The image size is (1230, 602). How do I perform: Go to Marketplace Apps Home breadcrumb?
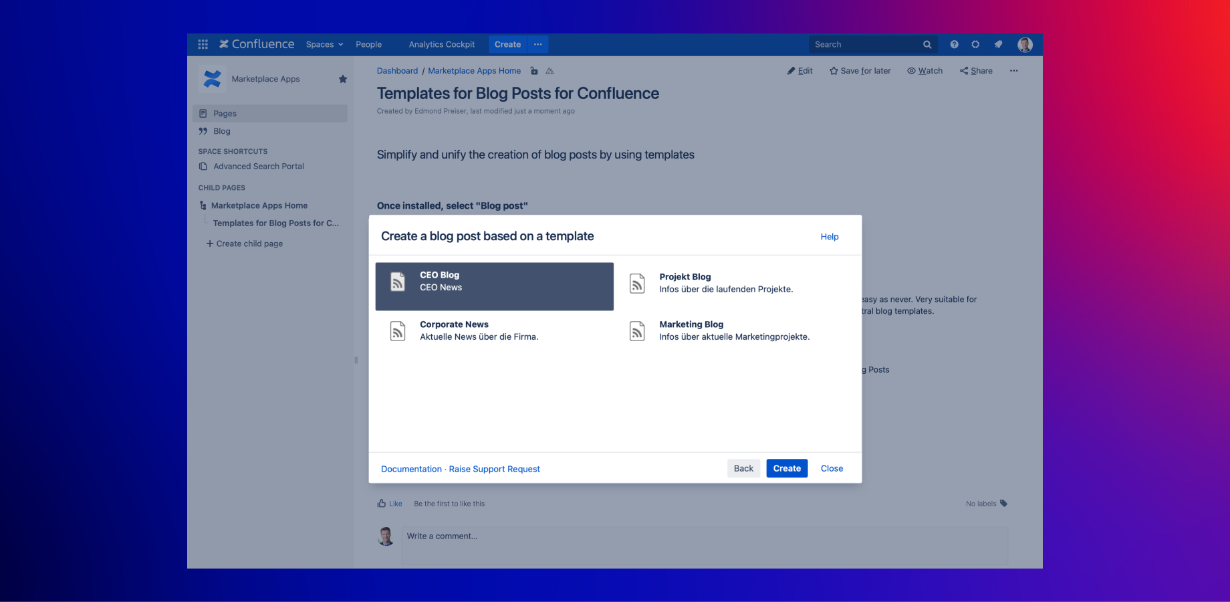tap(474, 71)
